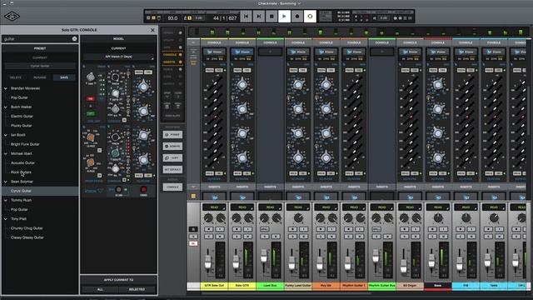Click the speaker volume icon in the transport
The height and width of the screenshot is (300, 533).
(x=375, y=18)
